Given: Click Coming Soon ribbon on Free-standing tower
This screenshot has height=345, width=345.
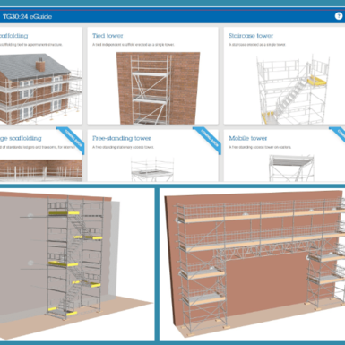Looking at the screenshot, I should (208, 140).
